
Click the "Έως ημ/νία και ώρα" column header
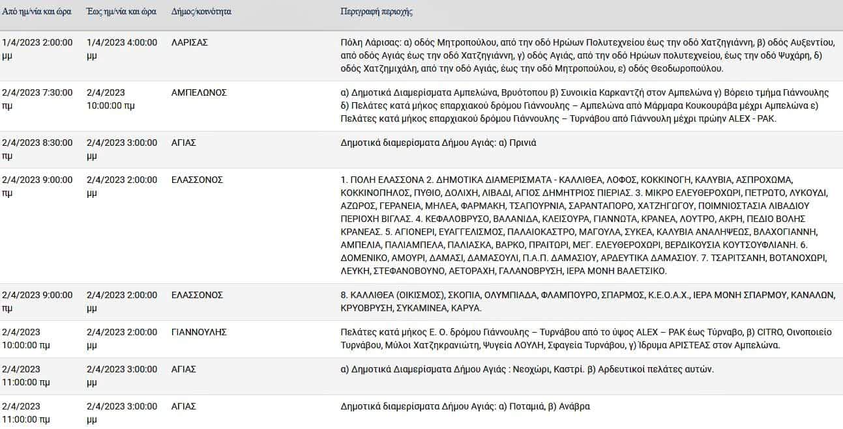click(x=120, y=12)
